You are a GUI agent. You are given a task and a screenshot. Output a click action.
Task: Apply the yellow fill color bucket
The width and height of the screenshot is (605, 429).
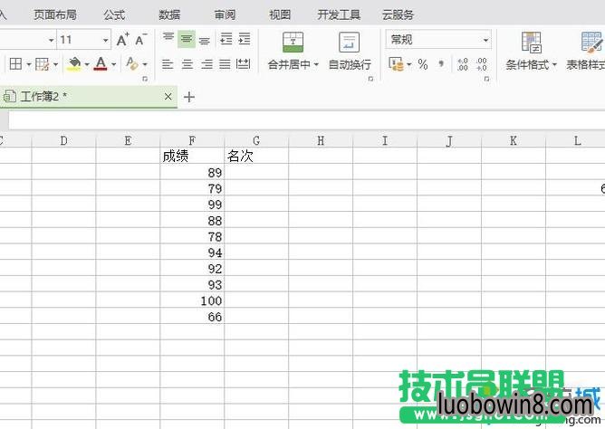(x=74, y=64)
